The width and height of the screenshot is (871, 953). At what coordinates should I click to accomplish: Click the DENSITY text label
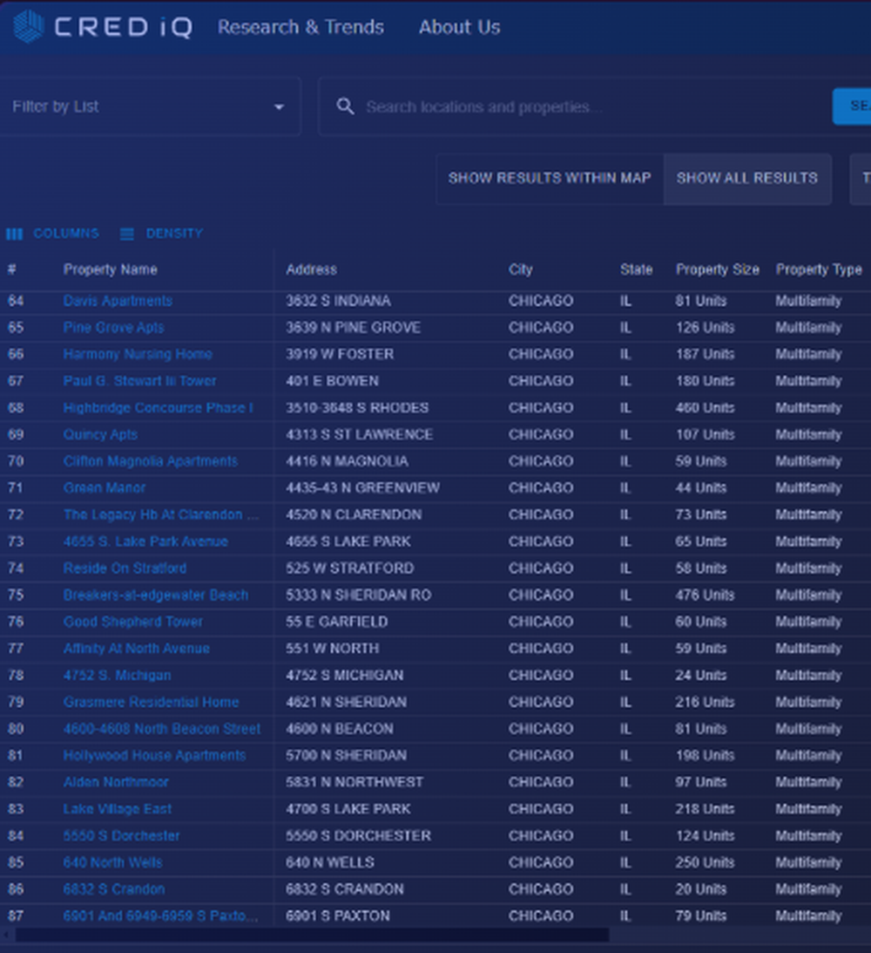point(174,234)
